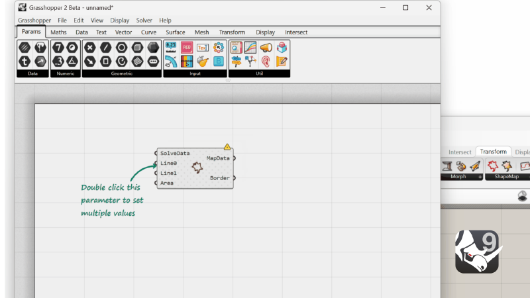Switch to the Vector tab
The width and height of the screenshot is (530, 298).
[x=123, y=32]
